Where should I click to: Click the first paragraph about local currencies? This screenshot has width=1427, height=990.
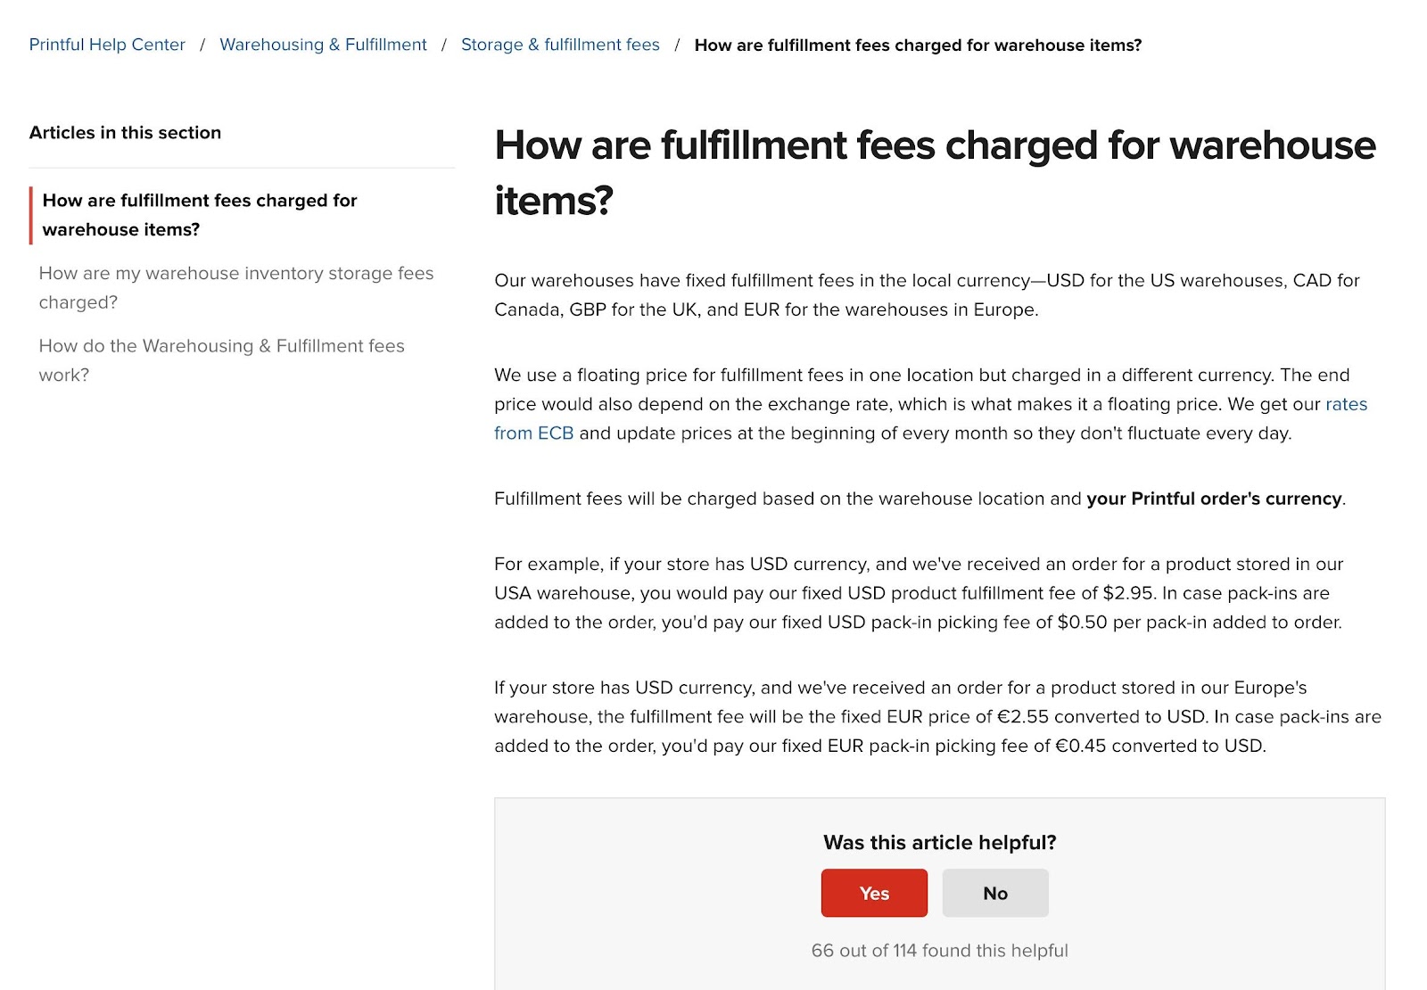pos(927,294)
